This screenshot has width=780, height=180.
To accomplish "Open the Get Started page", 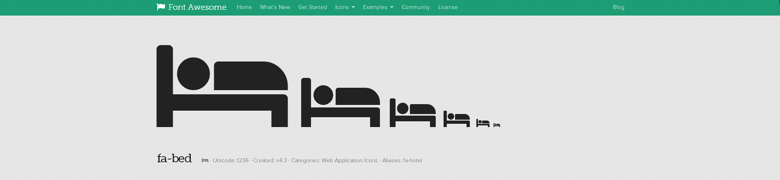I will (x=313, y=7).
